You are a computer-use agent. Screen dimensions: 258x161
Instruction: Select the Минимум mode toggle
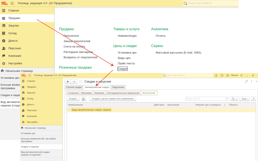pos(99,93)
